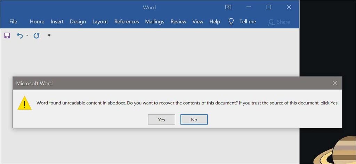The height and width of the screenshot is (164, 356).
Task: Undo the last action with the arrow icon
Action: pos(20,36)
